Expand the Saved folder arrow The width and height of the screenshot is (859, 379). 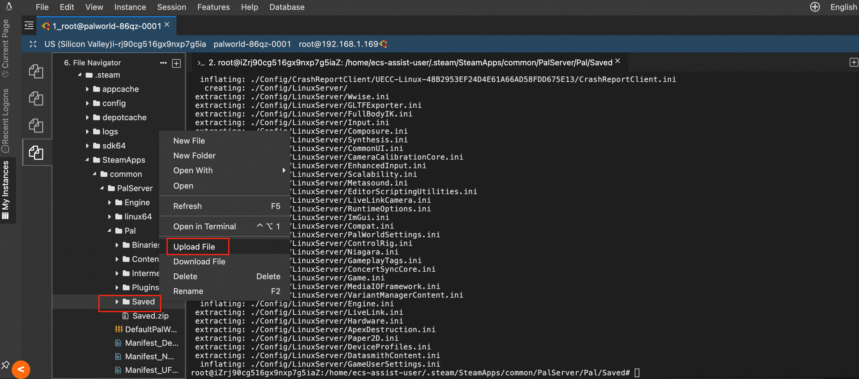point(117,302)
